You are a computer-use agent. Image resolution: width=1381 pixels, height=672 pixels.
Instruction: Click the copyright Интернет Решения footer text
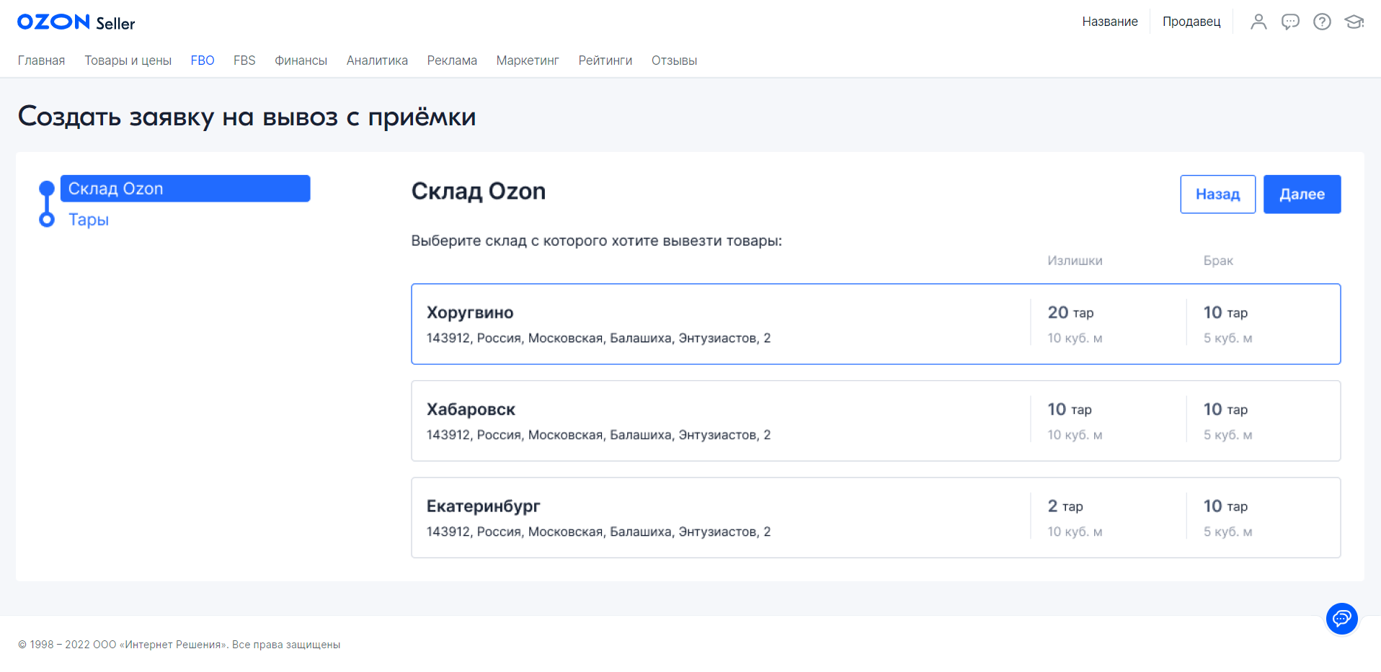tap(179, 645)
